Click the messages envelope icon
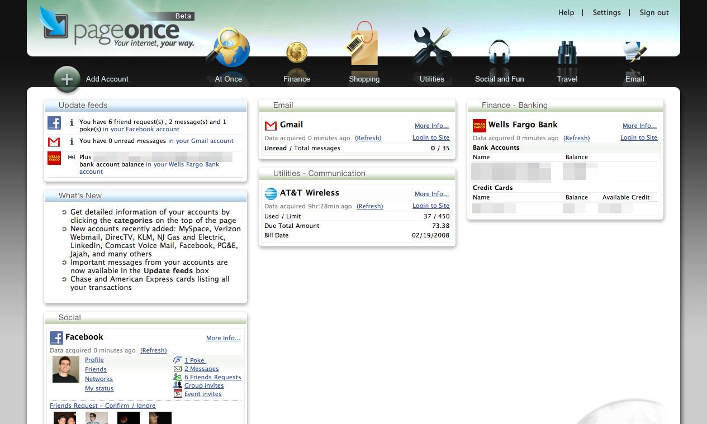Viewport: 707px width, 424px height. click(x=178, y=369)
